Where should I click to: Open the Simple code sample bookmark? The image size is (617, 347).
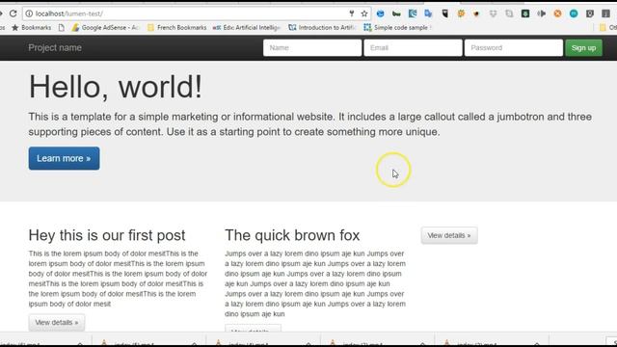[x=397, y=28]
